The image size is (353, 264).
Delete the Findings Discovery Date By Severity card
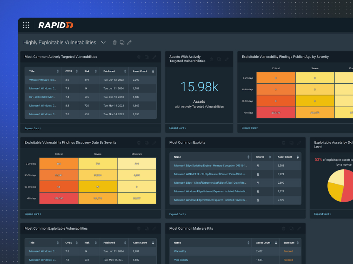pos(139,143)
